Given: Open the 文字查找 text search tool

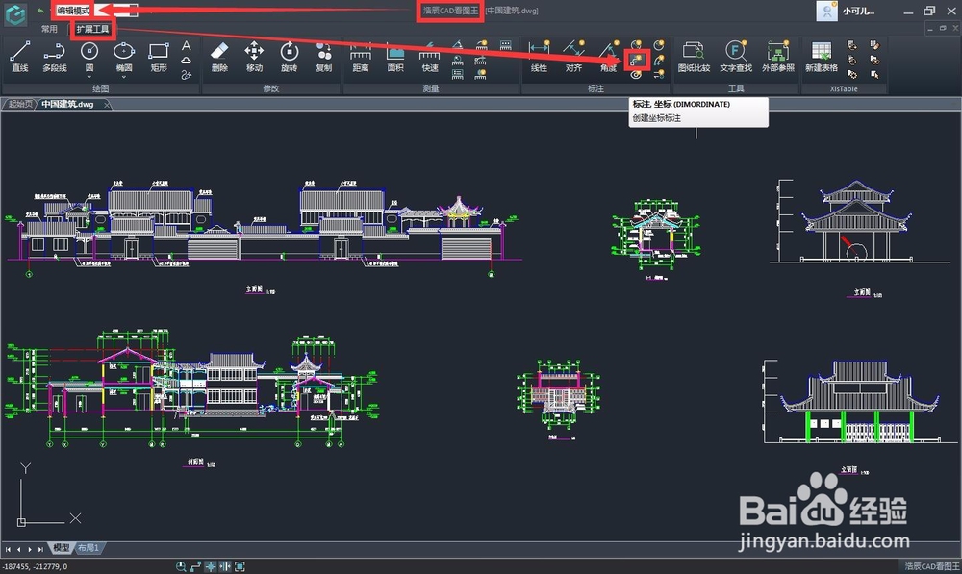Looking at the screenshot, I should (736, 57).
